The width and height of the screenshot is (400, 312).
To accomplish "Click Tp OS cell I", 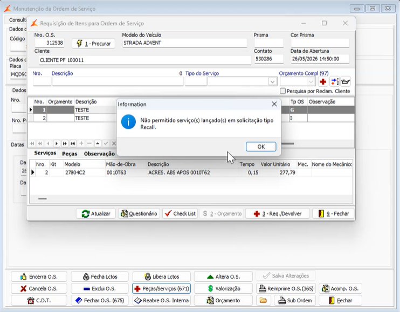I will click(298, 118).
